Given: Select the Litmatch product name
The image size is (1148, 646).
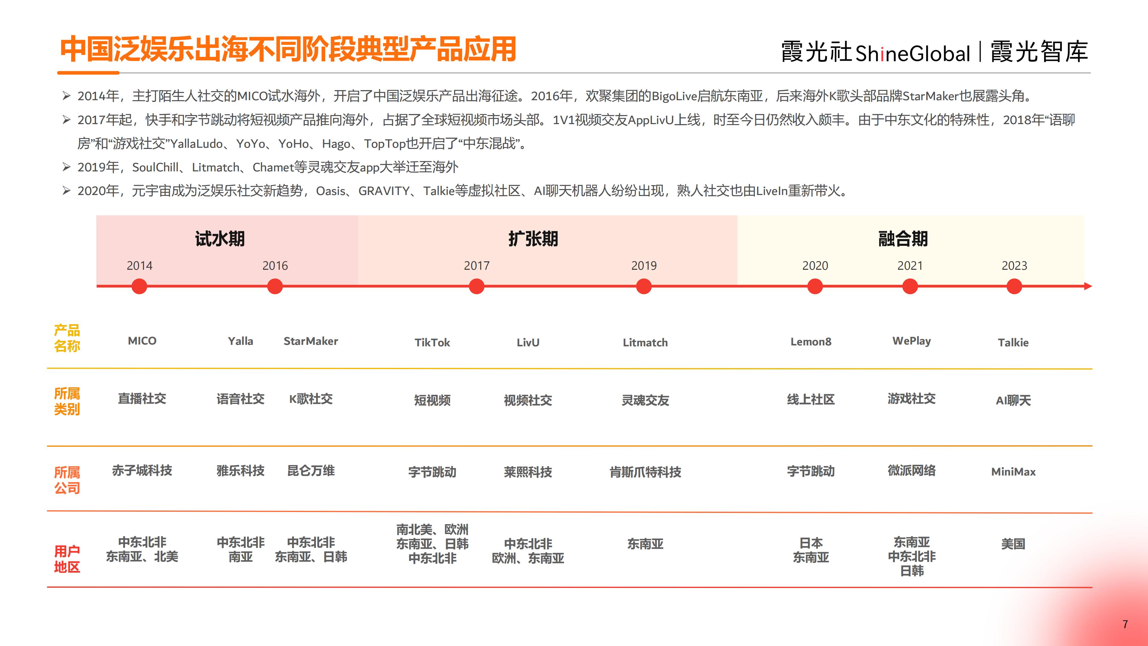Looking at the screenshot, I should coord(645,342).
